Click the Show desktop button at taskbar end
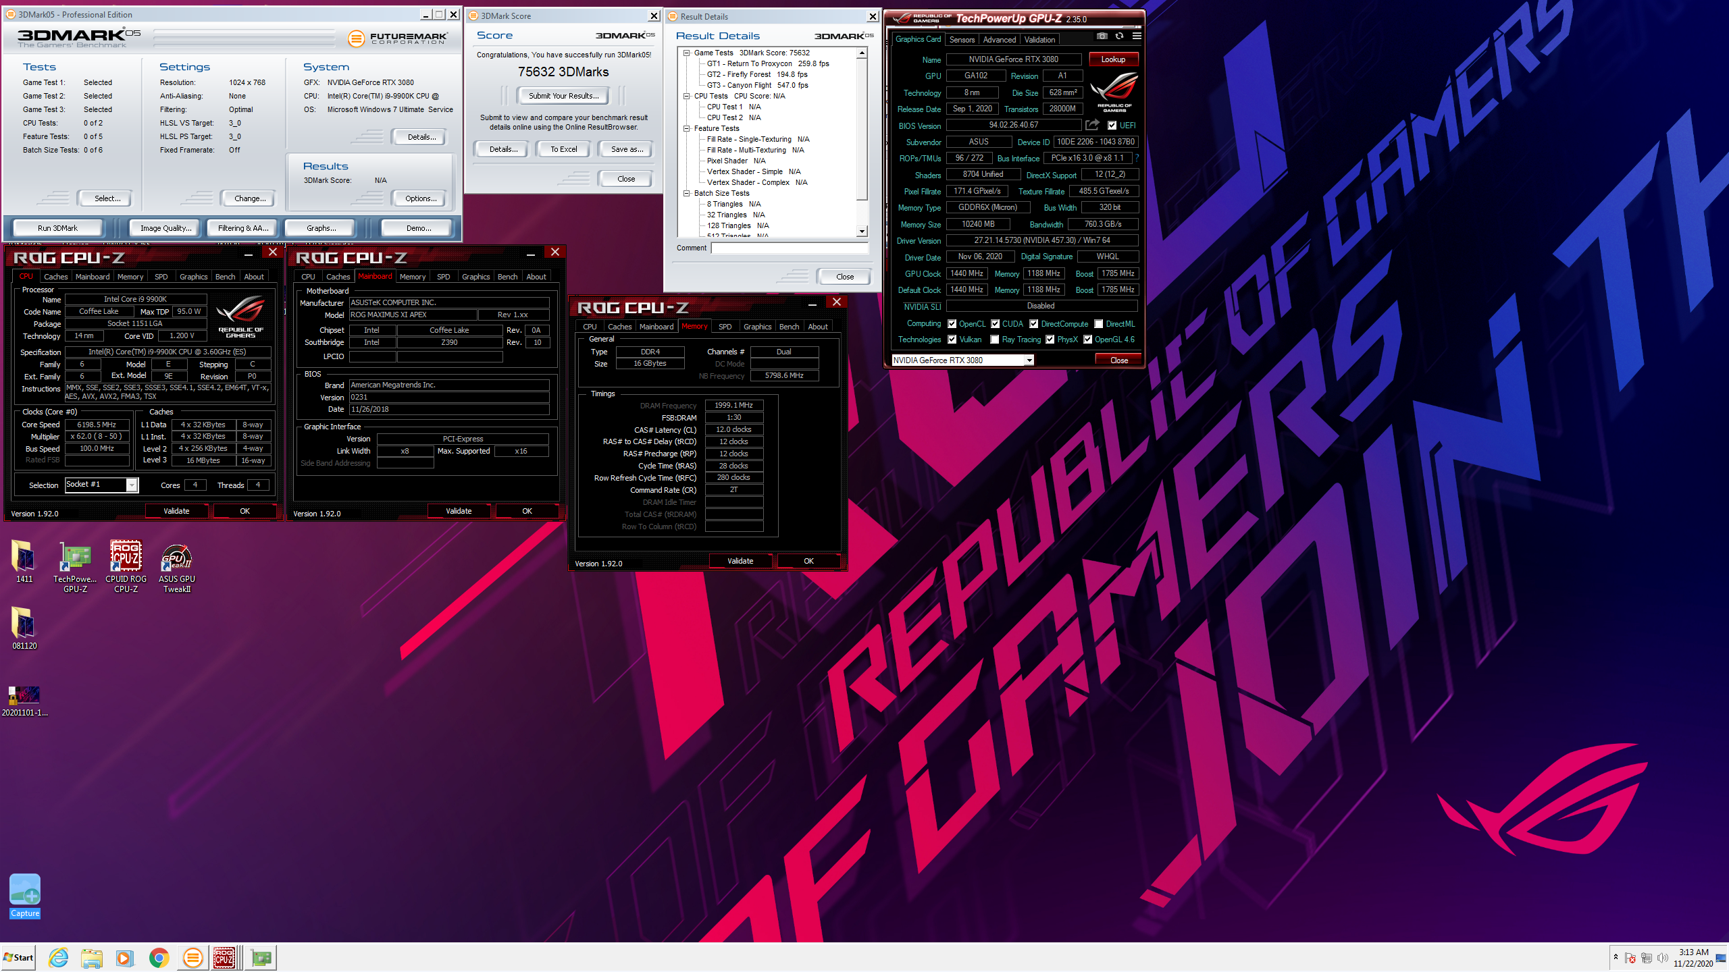 point(1722,957)
